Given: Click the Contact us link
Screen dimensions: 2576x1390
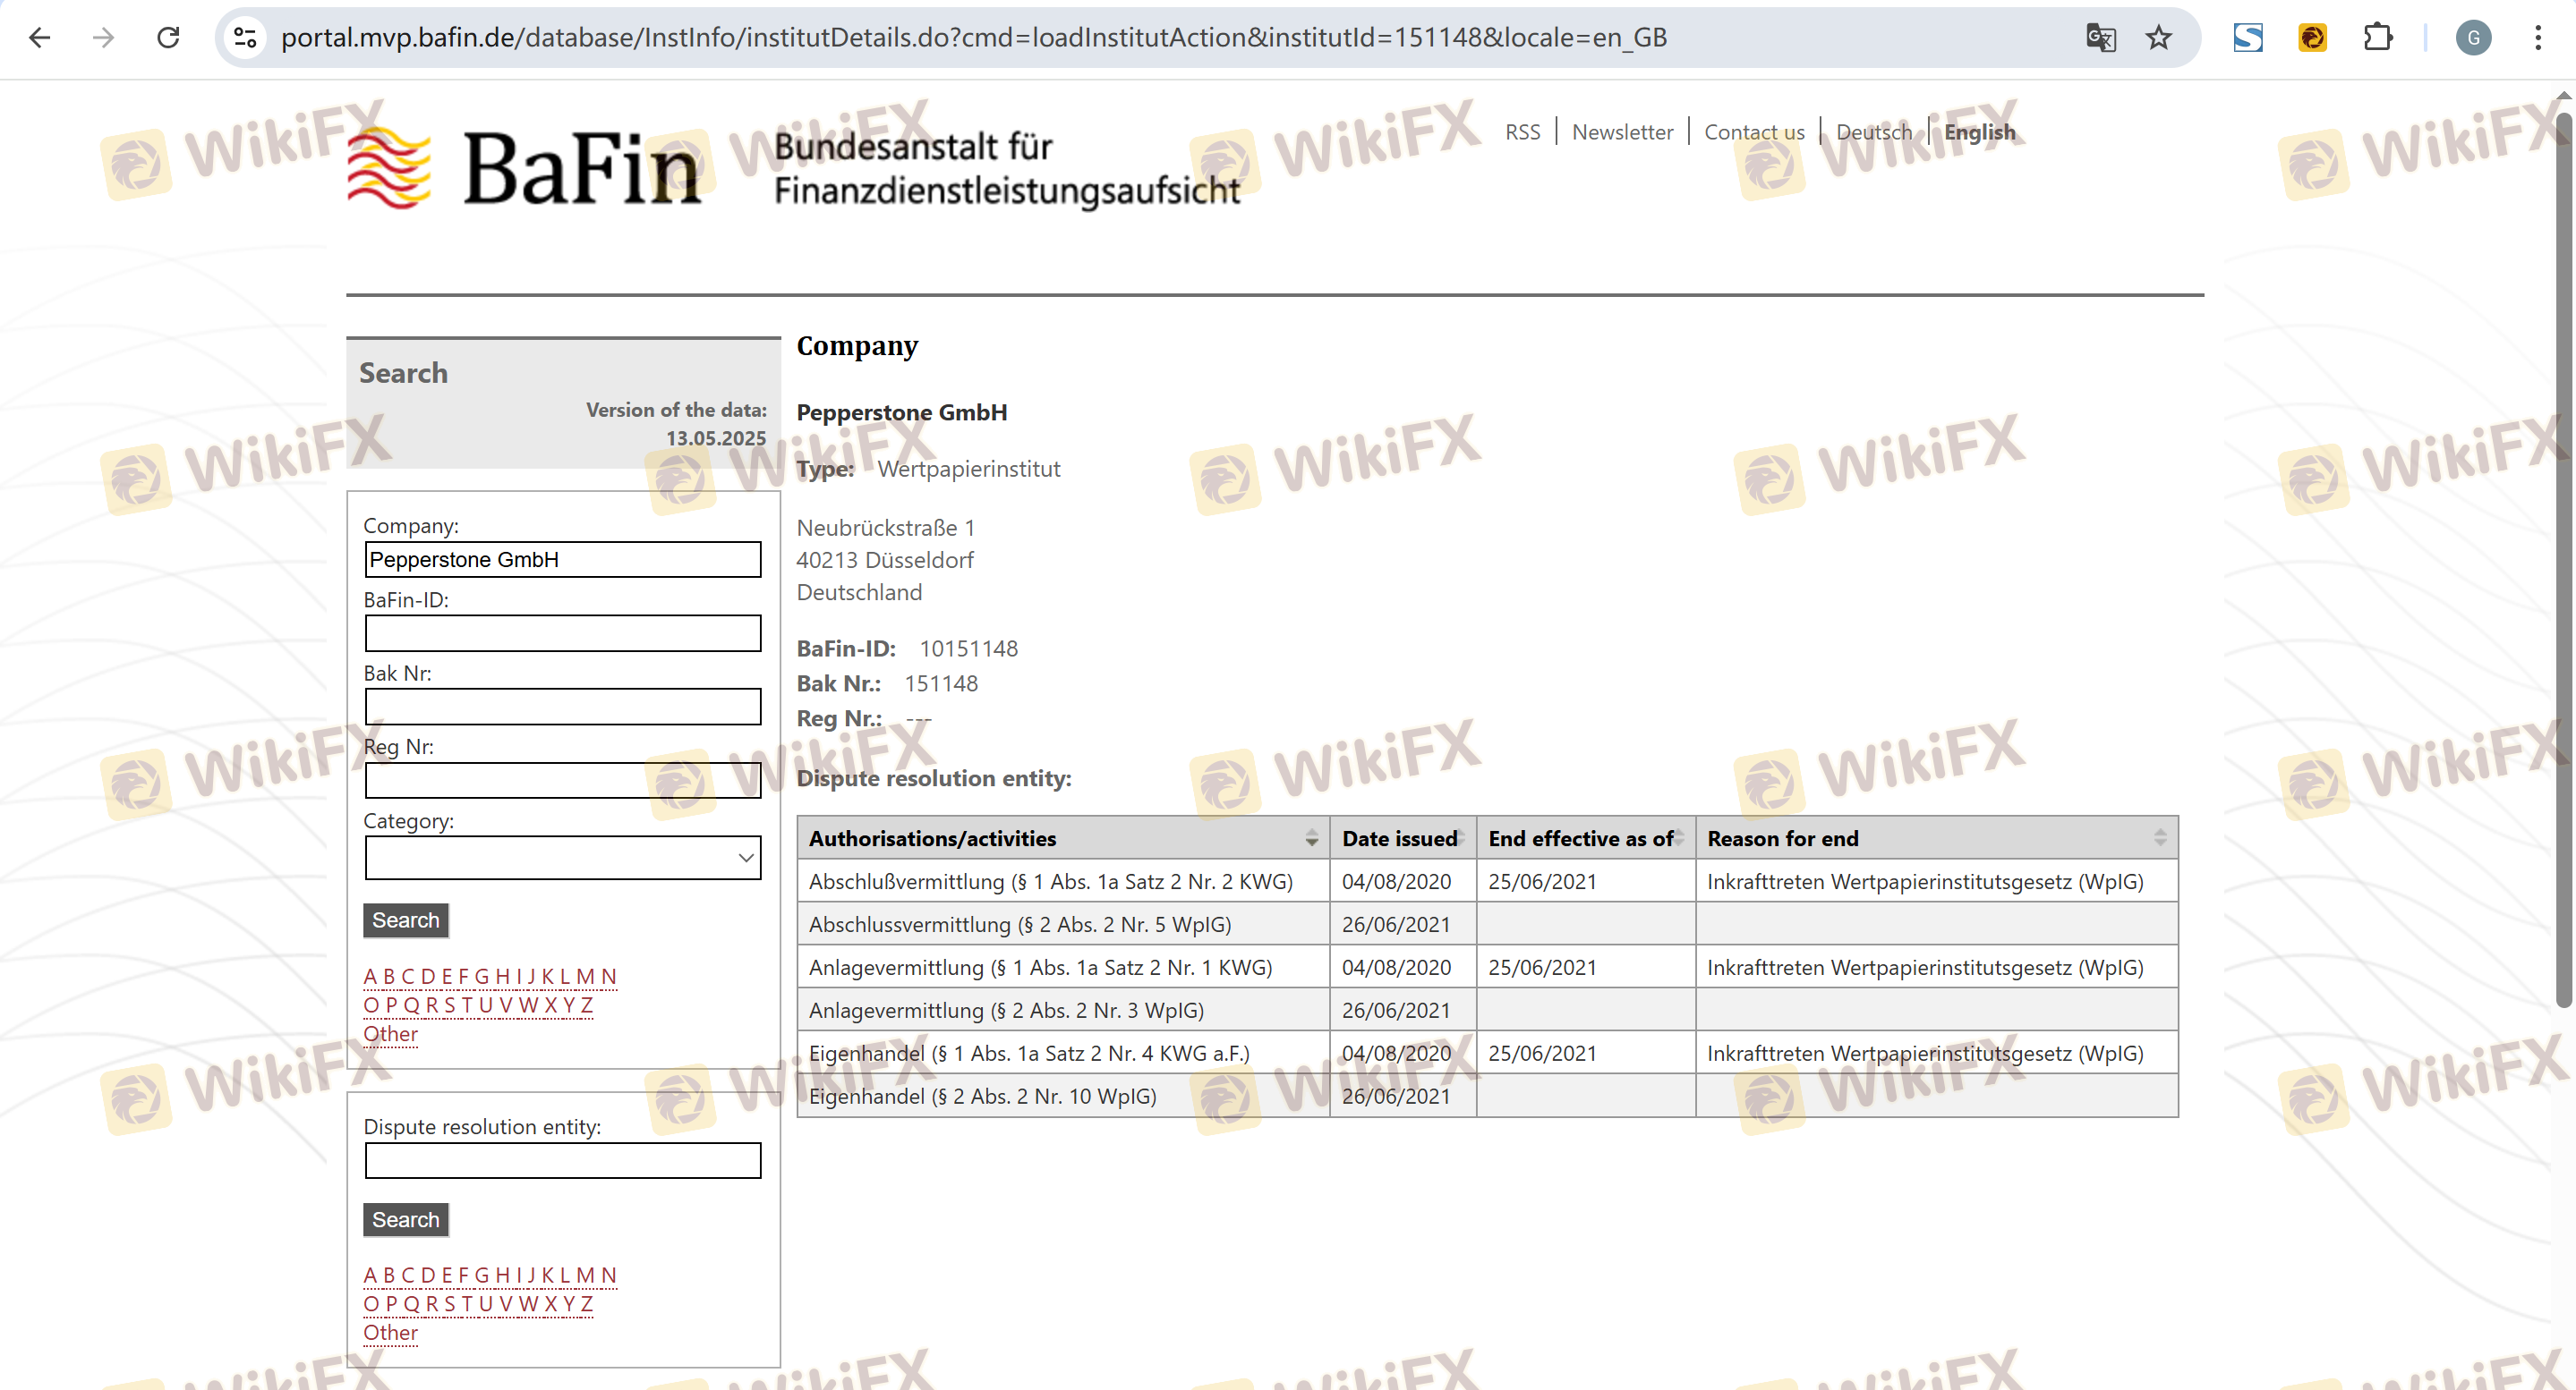Looking at the screenshot, I should click(x=1753, y=131).
